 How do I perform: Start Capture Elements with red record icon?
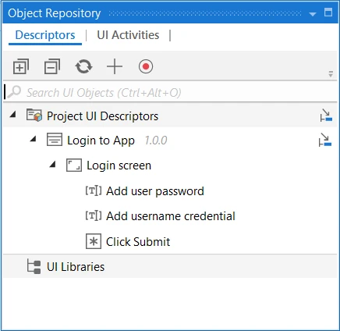pos(146,66)
